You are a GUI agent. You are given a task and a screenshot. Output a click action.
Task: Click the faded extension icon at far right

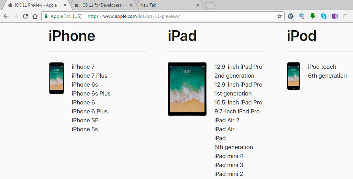point(346,16)
